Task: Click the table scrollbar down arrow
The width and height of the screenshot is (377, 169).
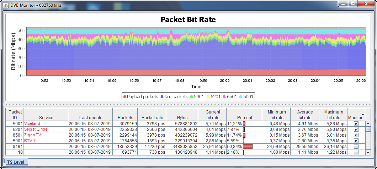Action: pos(368,153)
